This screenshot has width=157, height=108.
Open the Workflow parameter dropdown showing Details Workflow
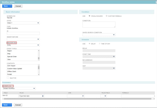(x=19, y=88)
